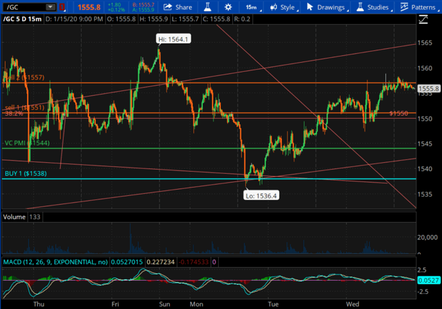Screen dimensions: 442x309
Task: Click the Share button
Action: [x=177, y=7]
